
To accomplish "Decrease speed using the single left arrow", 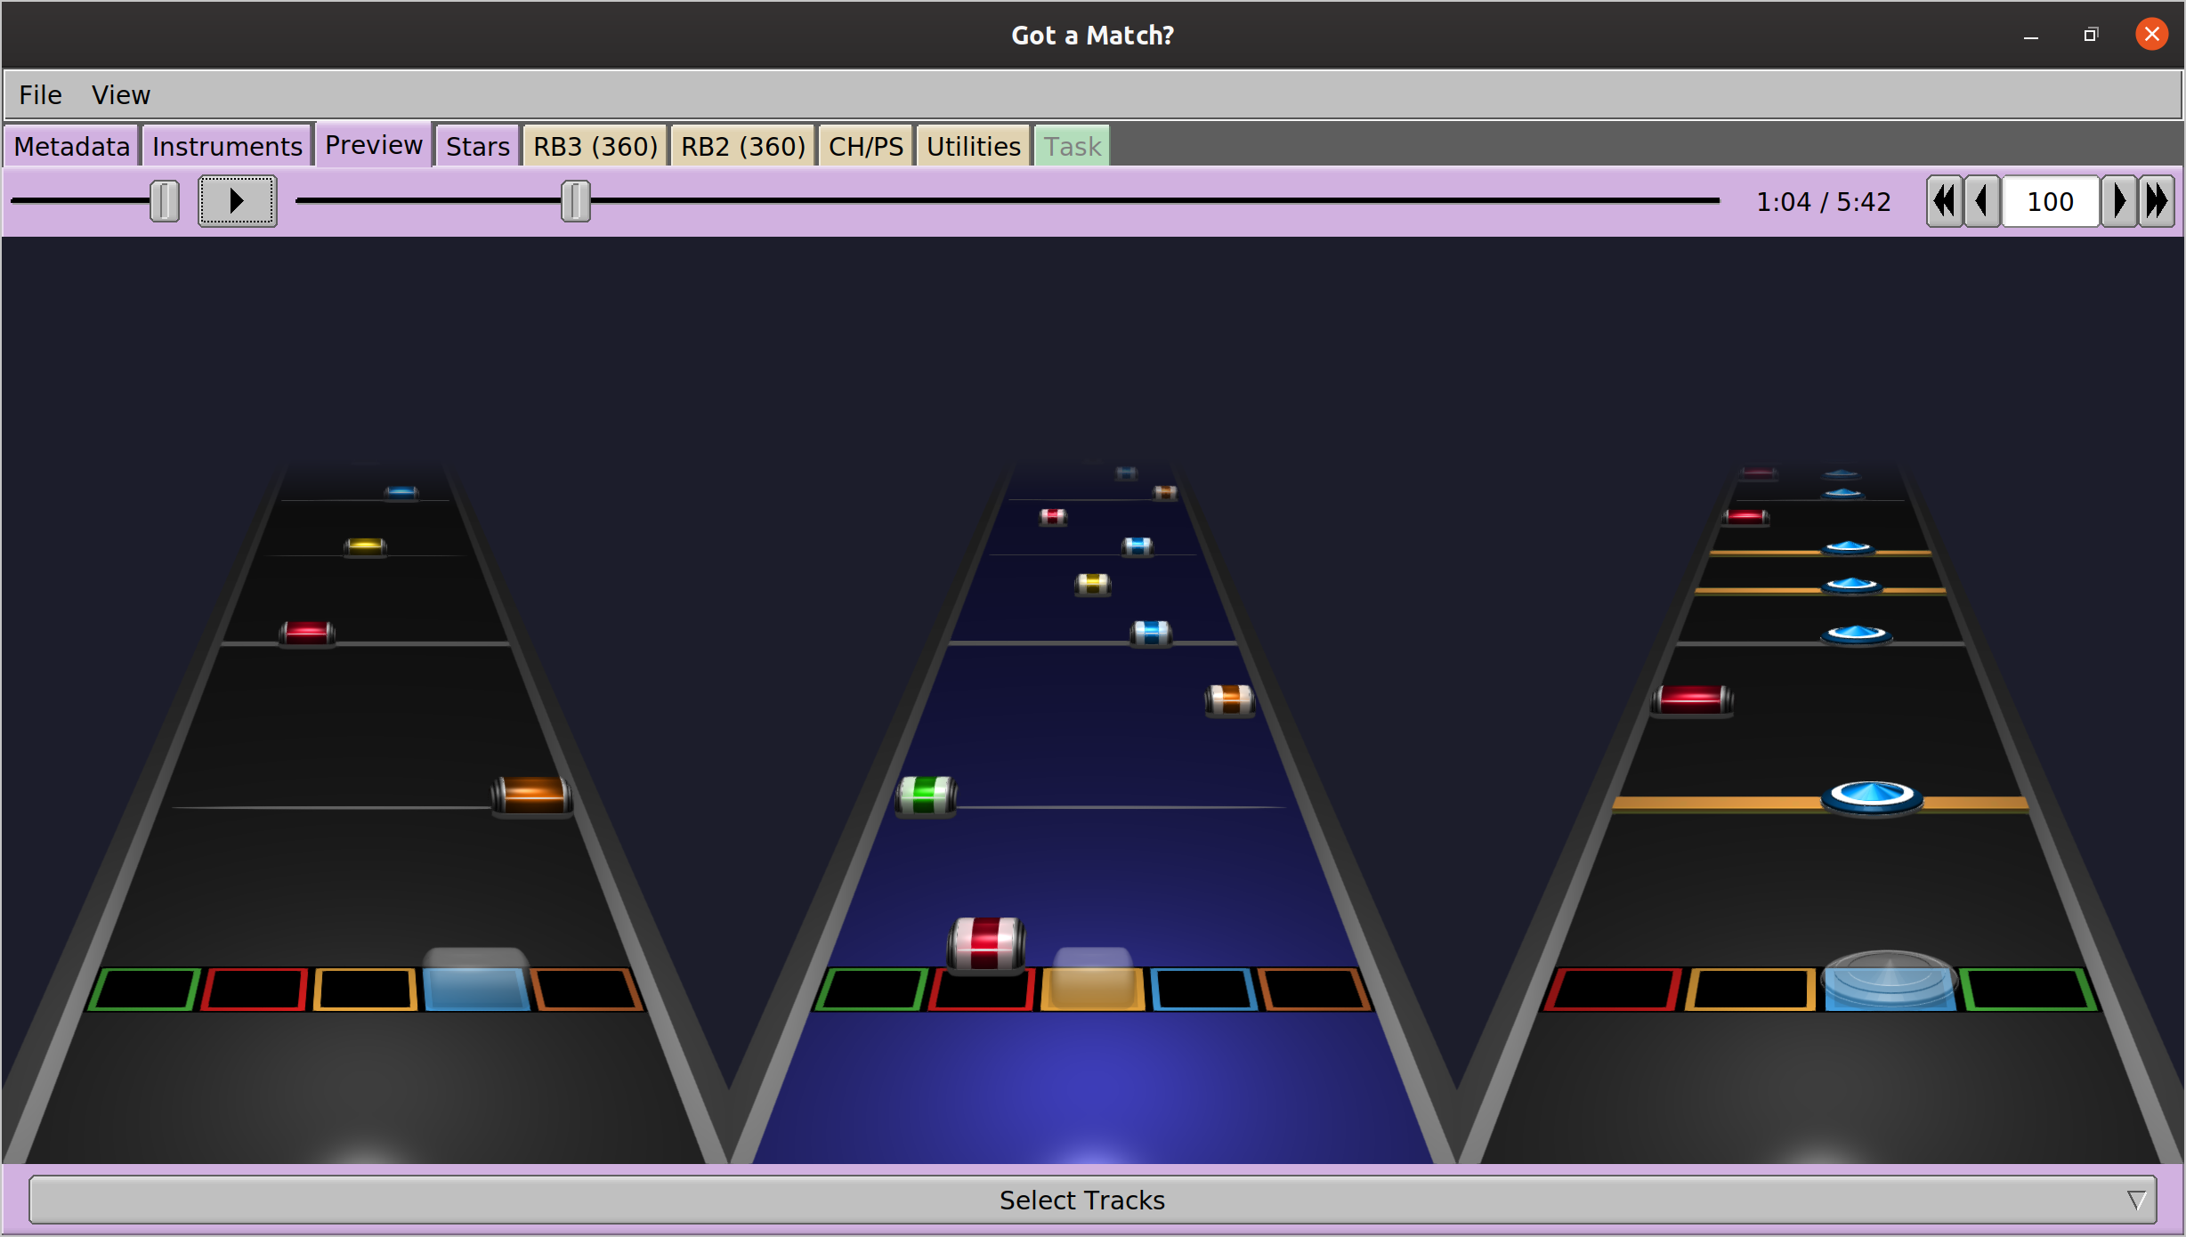I will tap(1981, 201).
